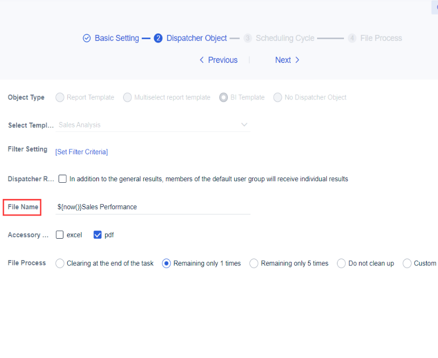
Task: Go to the Dispatcher Object step label
Action: click(x=197, y=38)
